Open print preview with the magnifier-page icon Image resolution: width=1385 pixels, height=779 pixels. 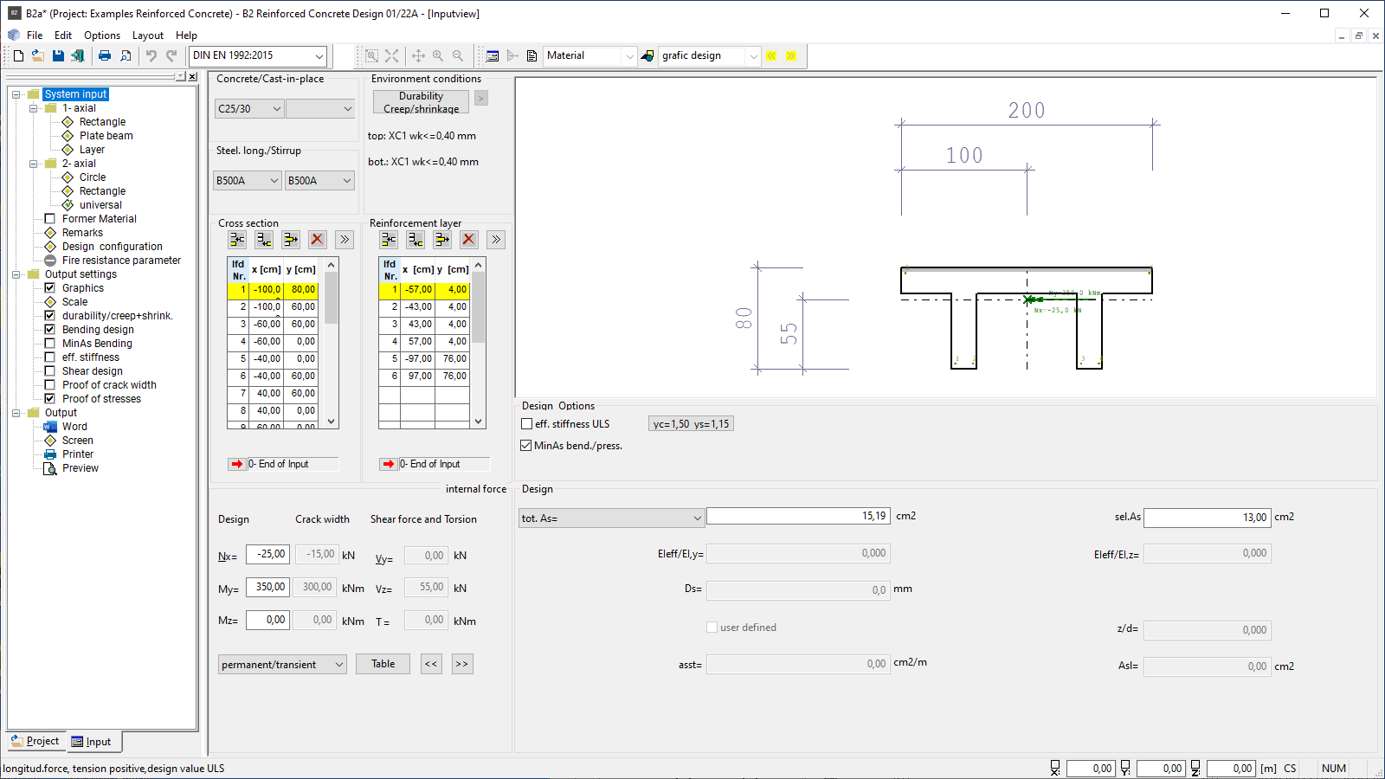126,56
